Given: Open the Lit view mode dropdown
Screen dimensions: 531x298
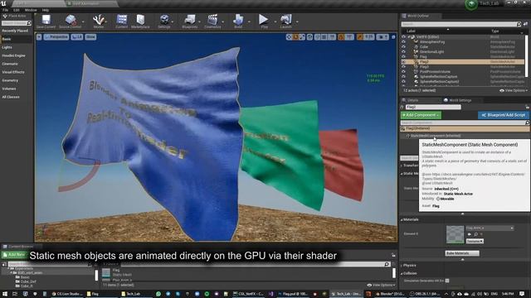Looking at the screenshot, I should pyautogui.click(x=77, y=36).
